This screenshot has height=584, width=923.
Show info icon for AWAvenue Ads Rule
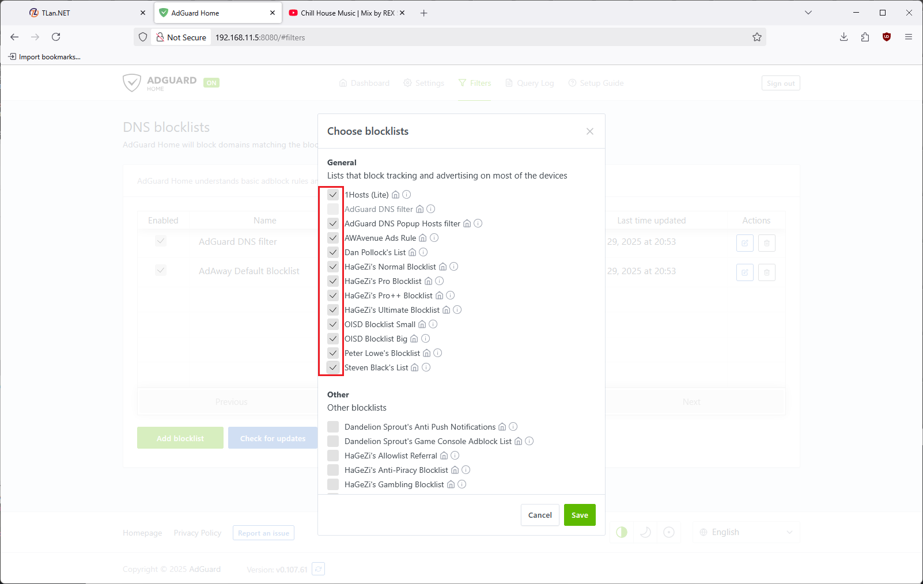pyautogui.click(x=434, y=238)
